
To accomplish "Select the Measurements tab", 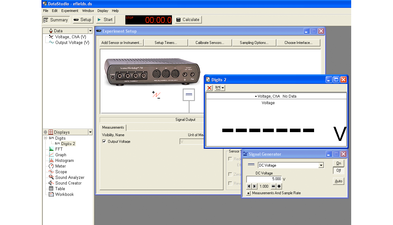I will pos(113,127).
